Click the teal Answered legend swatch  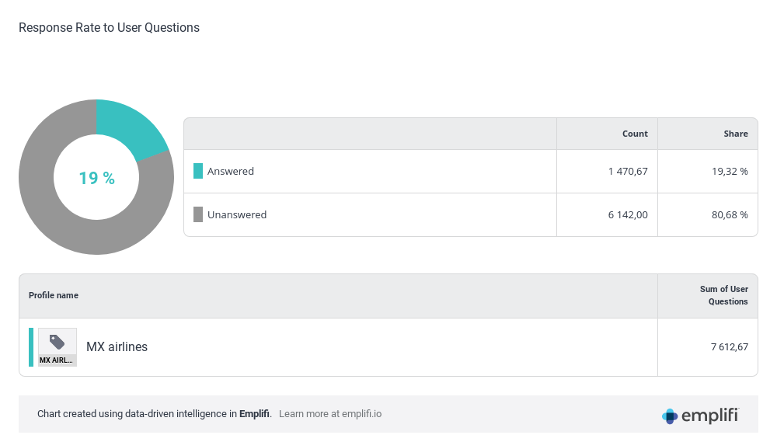198,171
